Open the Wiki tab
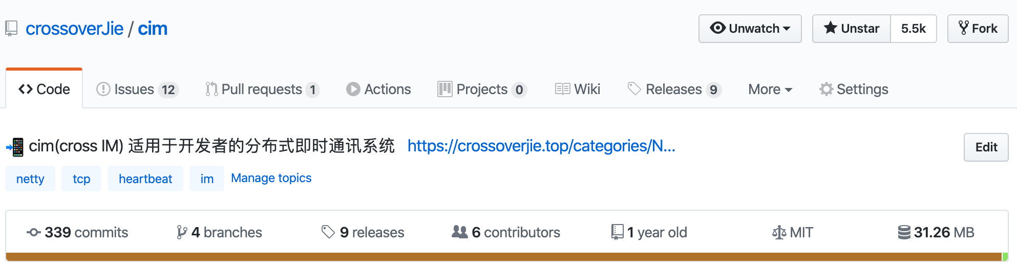The height and width of the screenshot is (267, 1017). [578, 90]
